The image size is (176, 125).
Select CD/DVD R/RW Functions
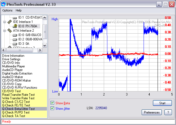20,88
